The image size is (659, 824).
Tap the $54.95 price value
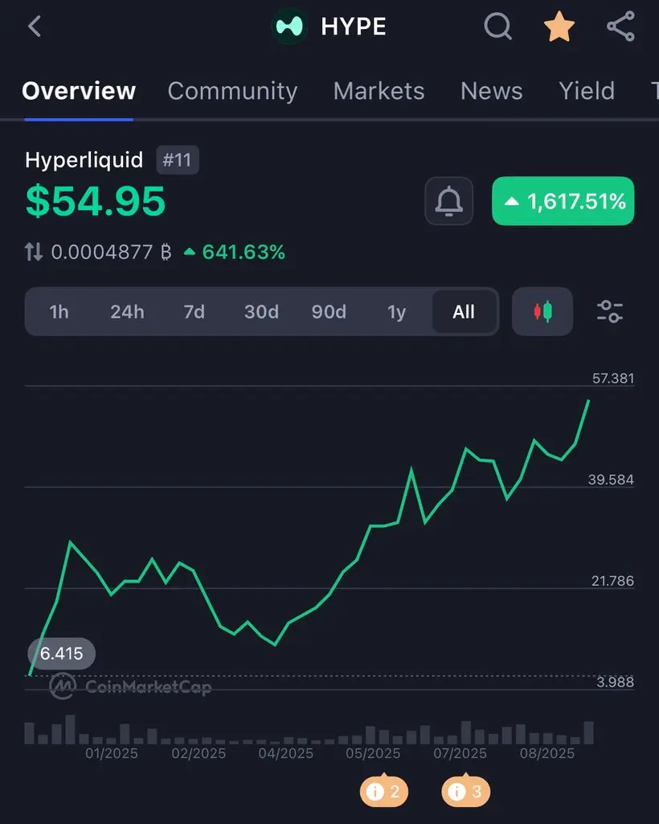pyautogui.click(x=96, y=201)
